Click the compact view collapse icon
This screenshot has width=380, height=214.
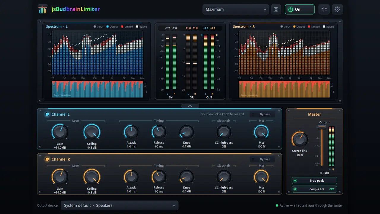coord(324,9)
